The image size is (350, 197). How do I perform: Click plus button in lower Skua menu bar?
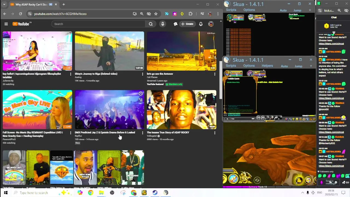311,66
